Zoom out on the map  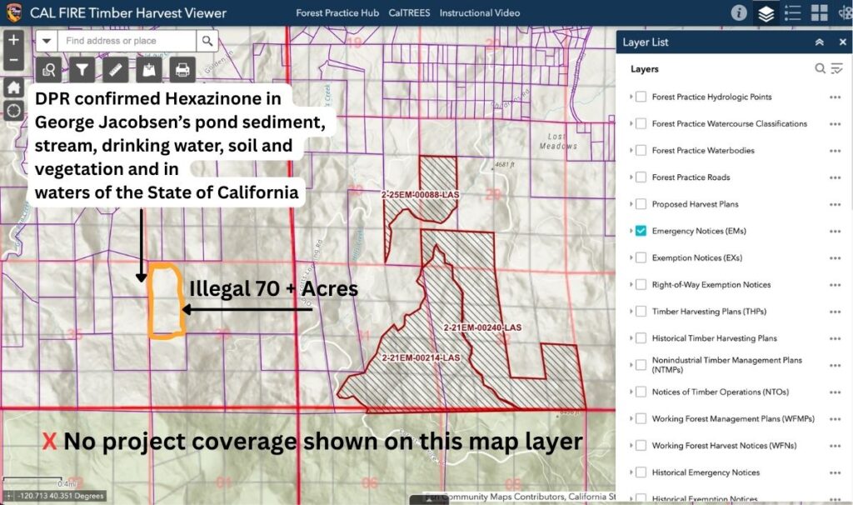point(13,60)
